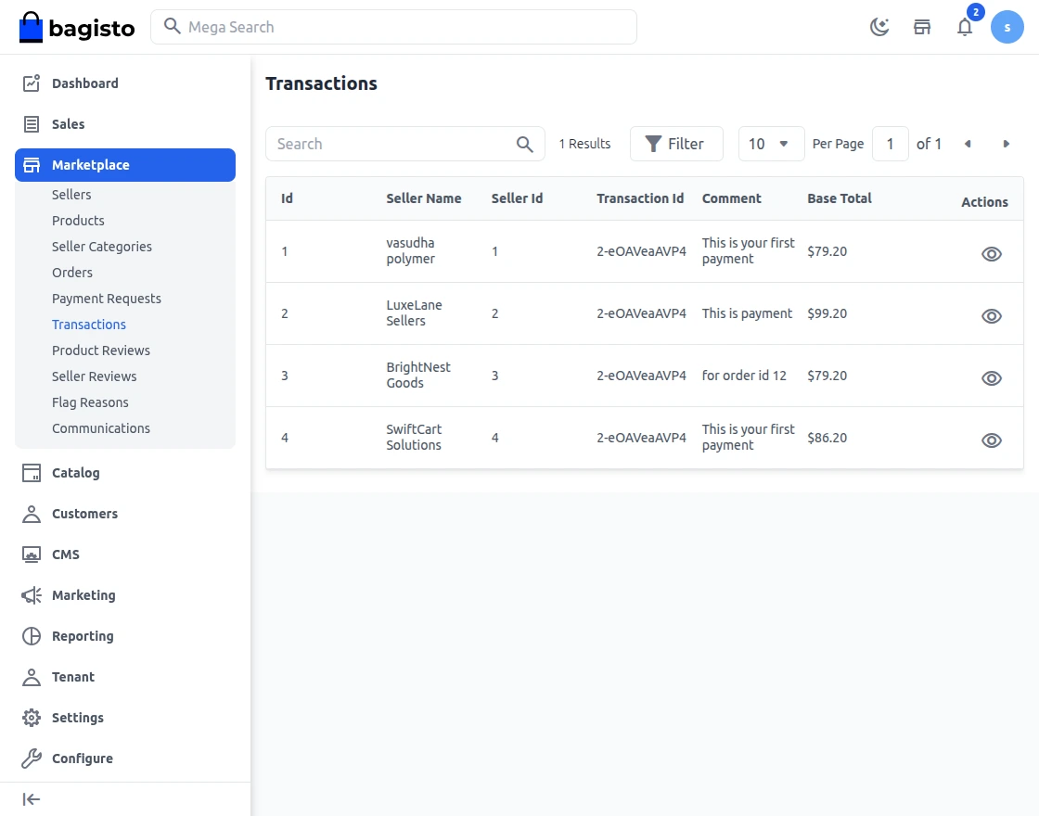1039x816 pixels.
Task: Collapse the sidebar using the arrow icon
Action: (x=32, y=799)
